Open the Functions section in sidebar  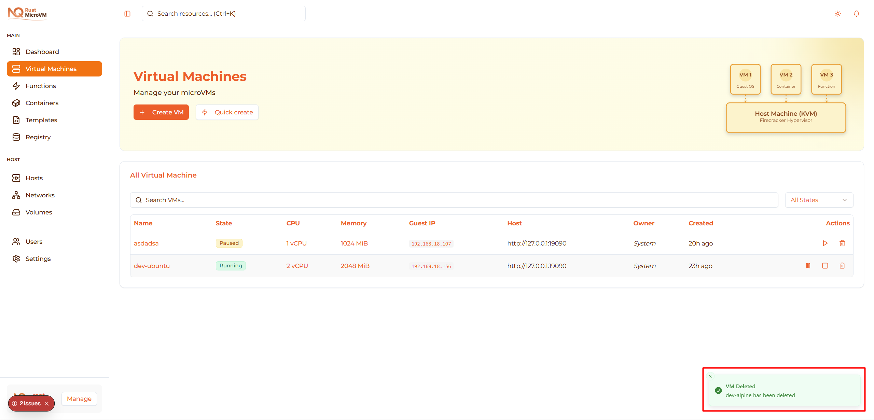click(41, 86)
